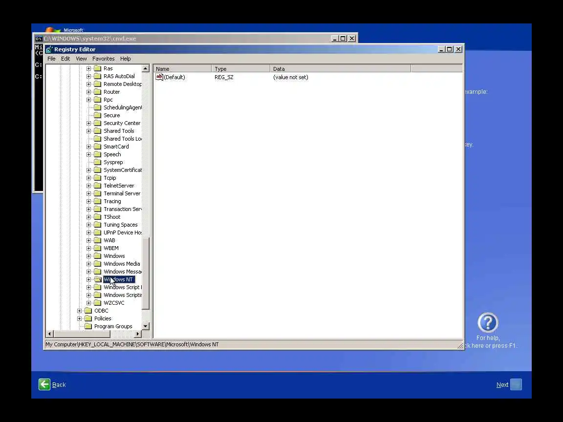Expand the Tracing key
The width and height of the screenshot is (563, 422).
coord(88,201)
